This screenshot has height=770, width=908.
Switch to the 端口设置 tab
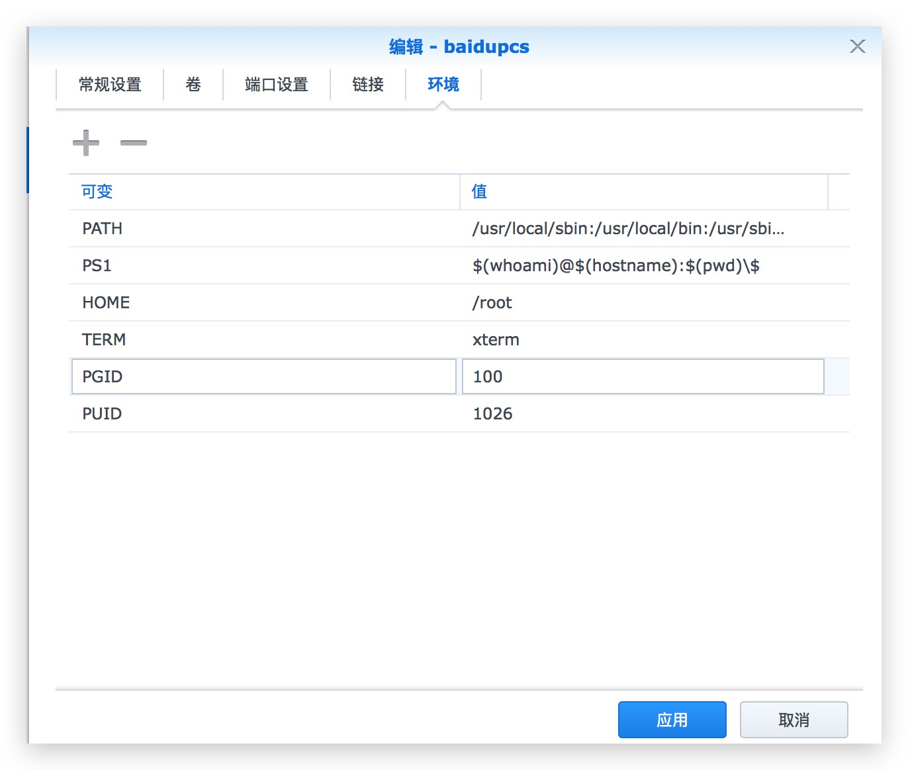pyautogui.click(x=276, y=85)
